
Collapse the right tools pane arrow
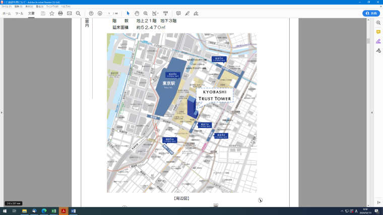pos(372,113)
